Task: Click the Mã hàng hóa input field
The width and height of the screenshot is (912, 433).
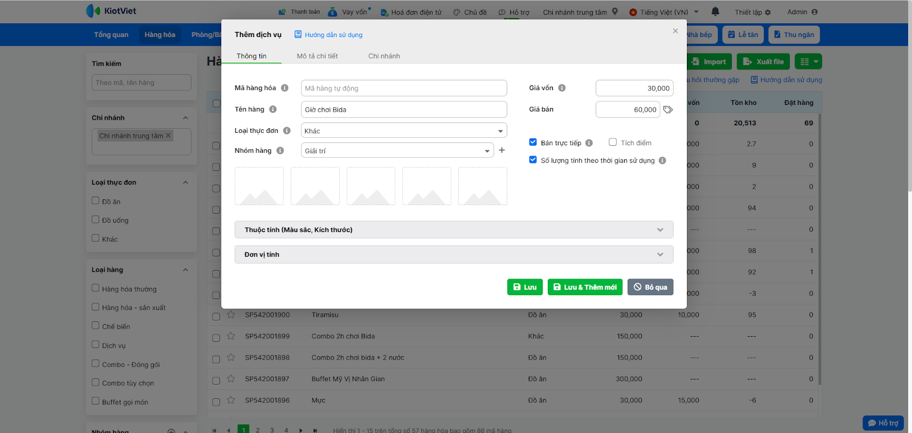Action: [404, 88]
